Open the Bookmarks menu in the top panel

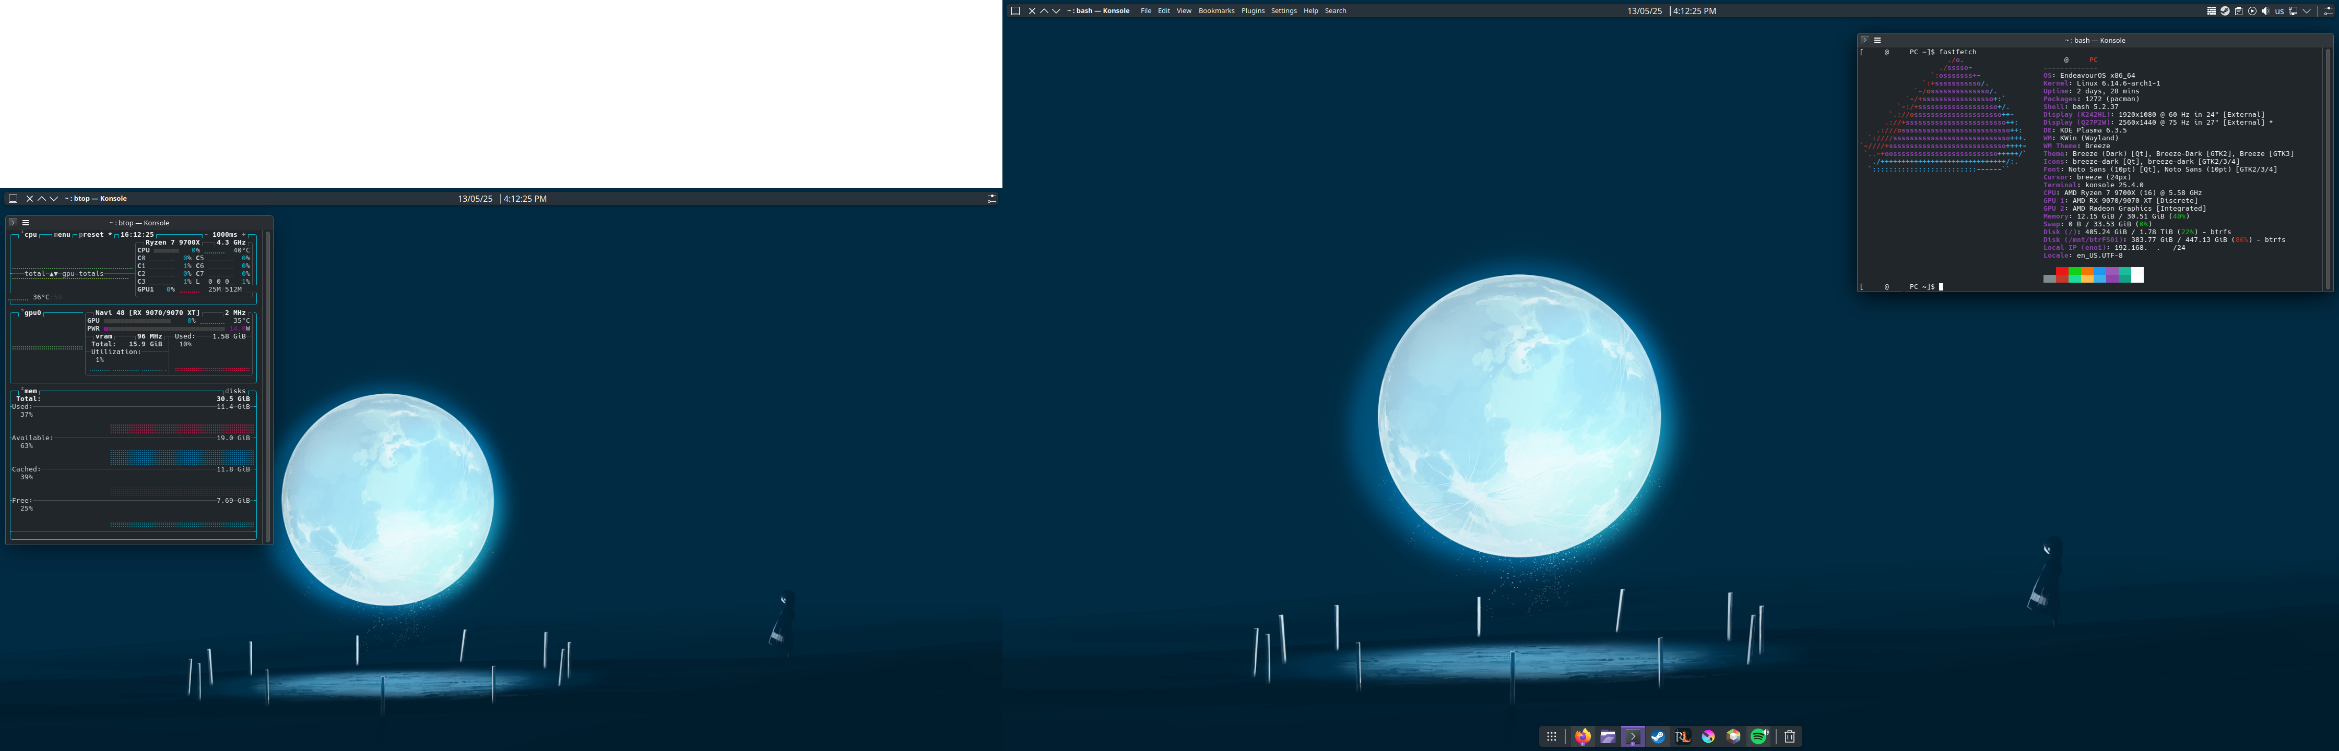[1216, 11]
